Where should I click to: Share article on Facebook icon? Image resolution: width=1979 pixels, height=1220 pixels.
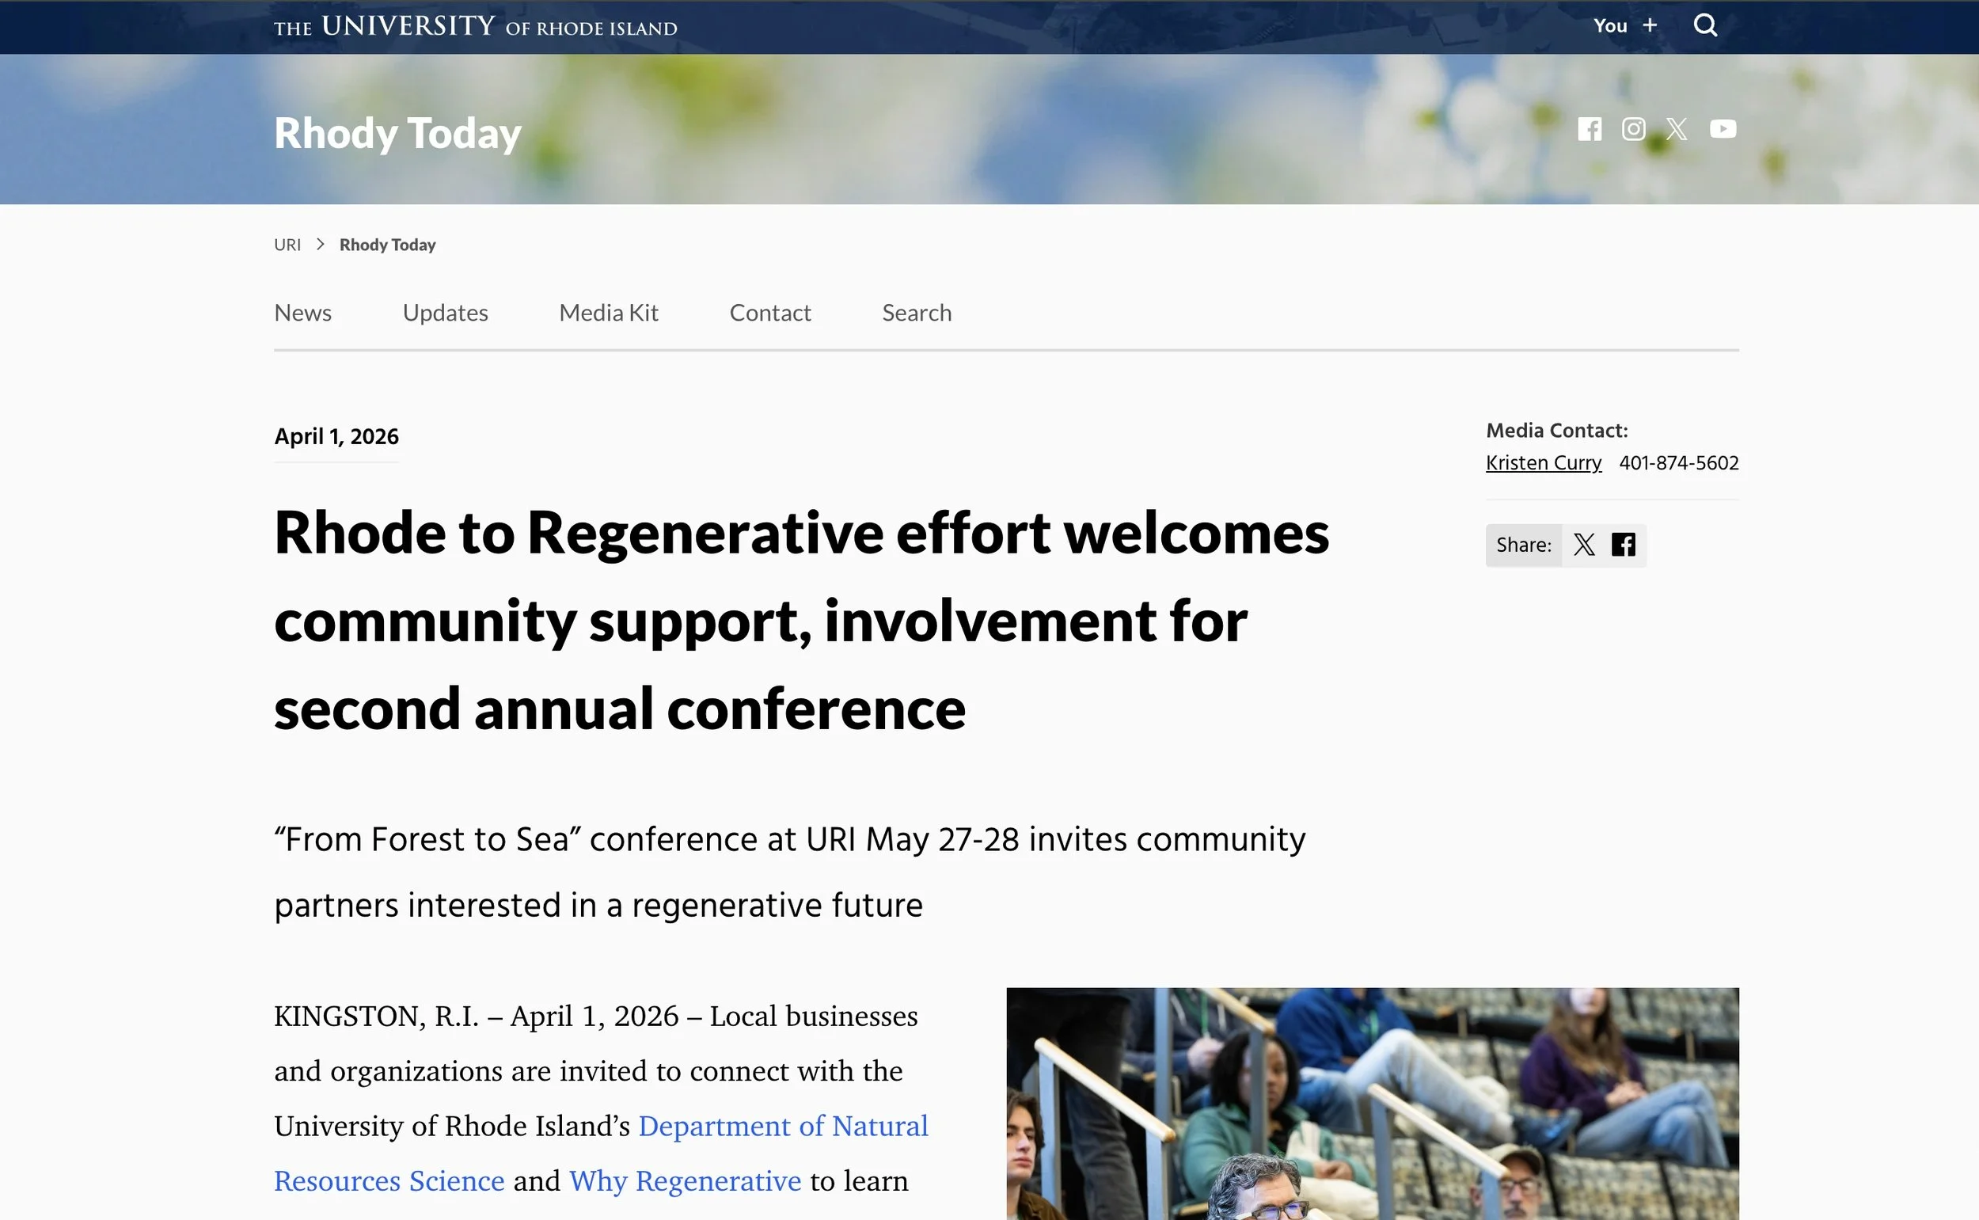click(x=1624, y=545)
